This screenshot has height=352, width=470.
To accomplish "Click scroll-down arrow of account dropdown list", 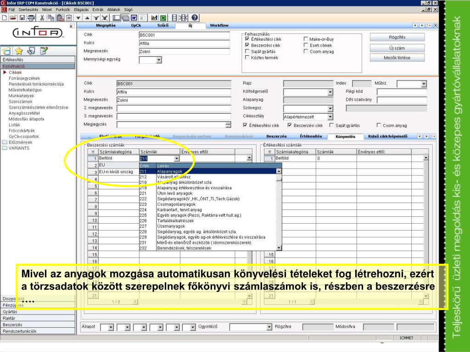I will pos(279,248).
